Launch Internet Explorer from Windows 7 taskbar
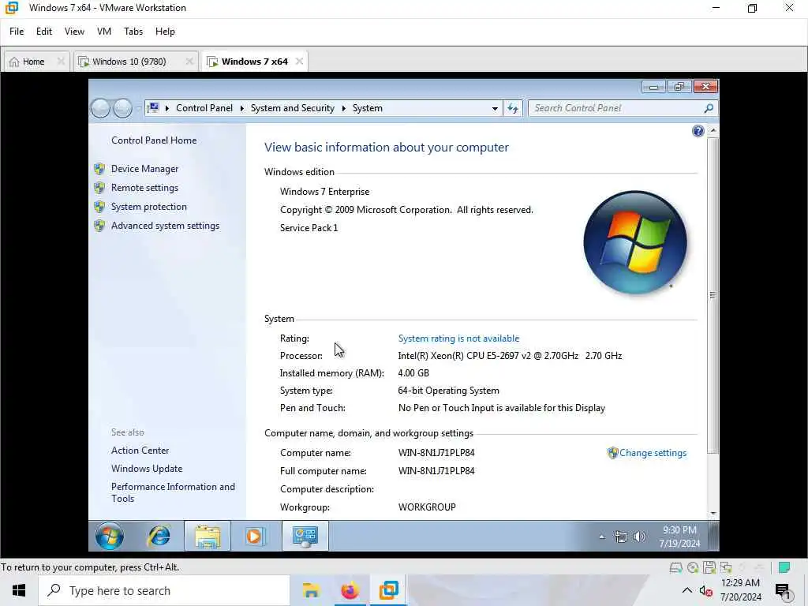The width and height of the screenshot is (808, 606). pyautogui.click(x=159, y=536)
